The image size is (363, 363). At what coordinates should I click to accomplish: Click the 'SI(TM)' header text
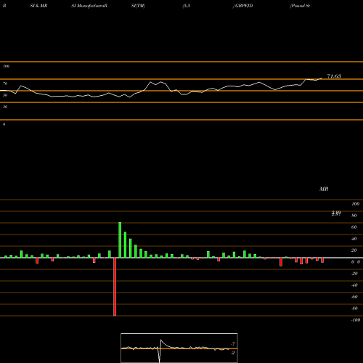(138, 6)
